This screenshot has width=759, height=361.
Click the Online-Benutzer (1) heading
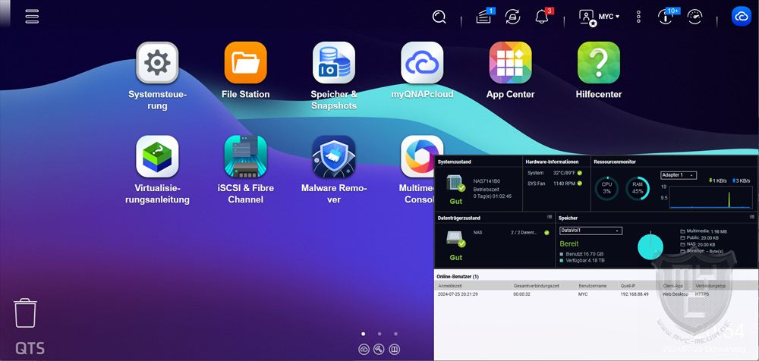458,276
